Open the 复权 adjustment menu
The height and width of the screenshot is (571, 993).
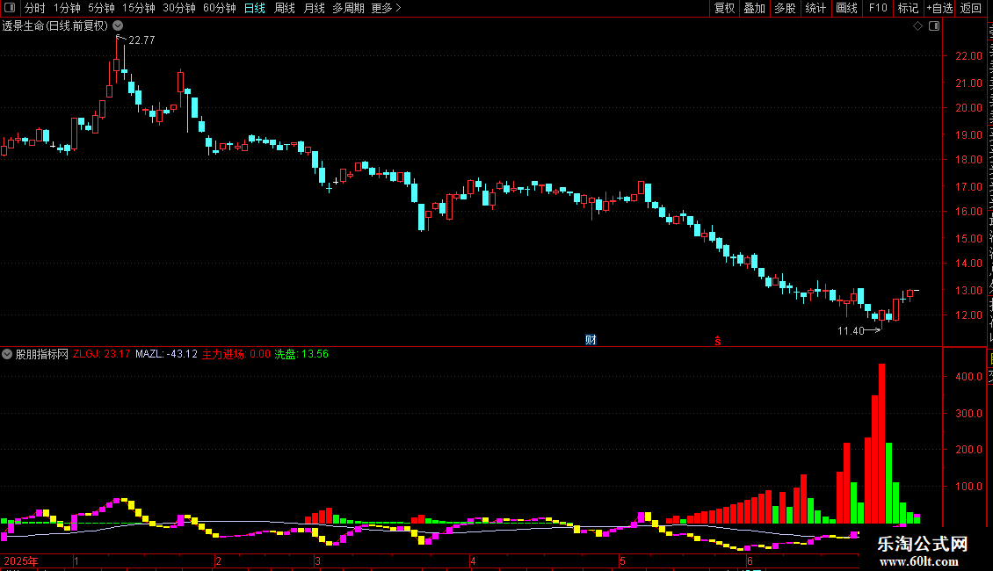[x=724, y=8]
